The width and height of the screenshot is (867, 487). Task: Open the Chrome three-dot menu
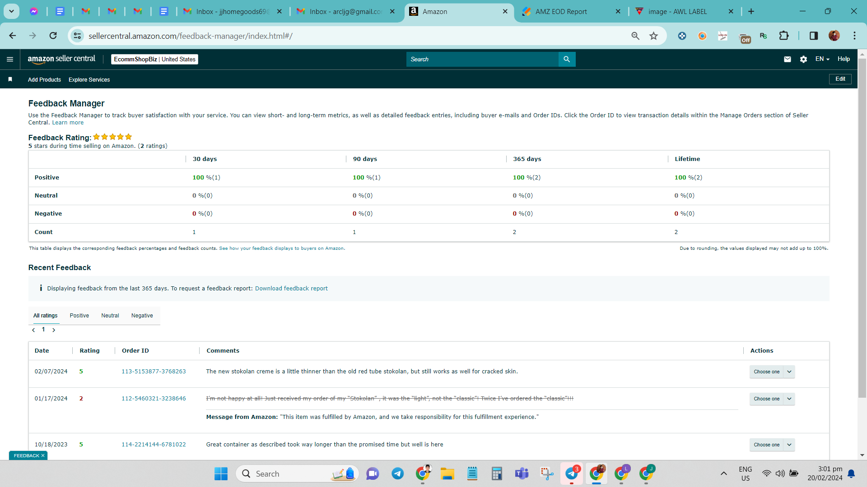854,36
